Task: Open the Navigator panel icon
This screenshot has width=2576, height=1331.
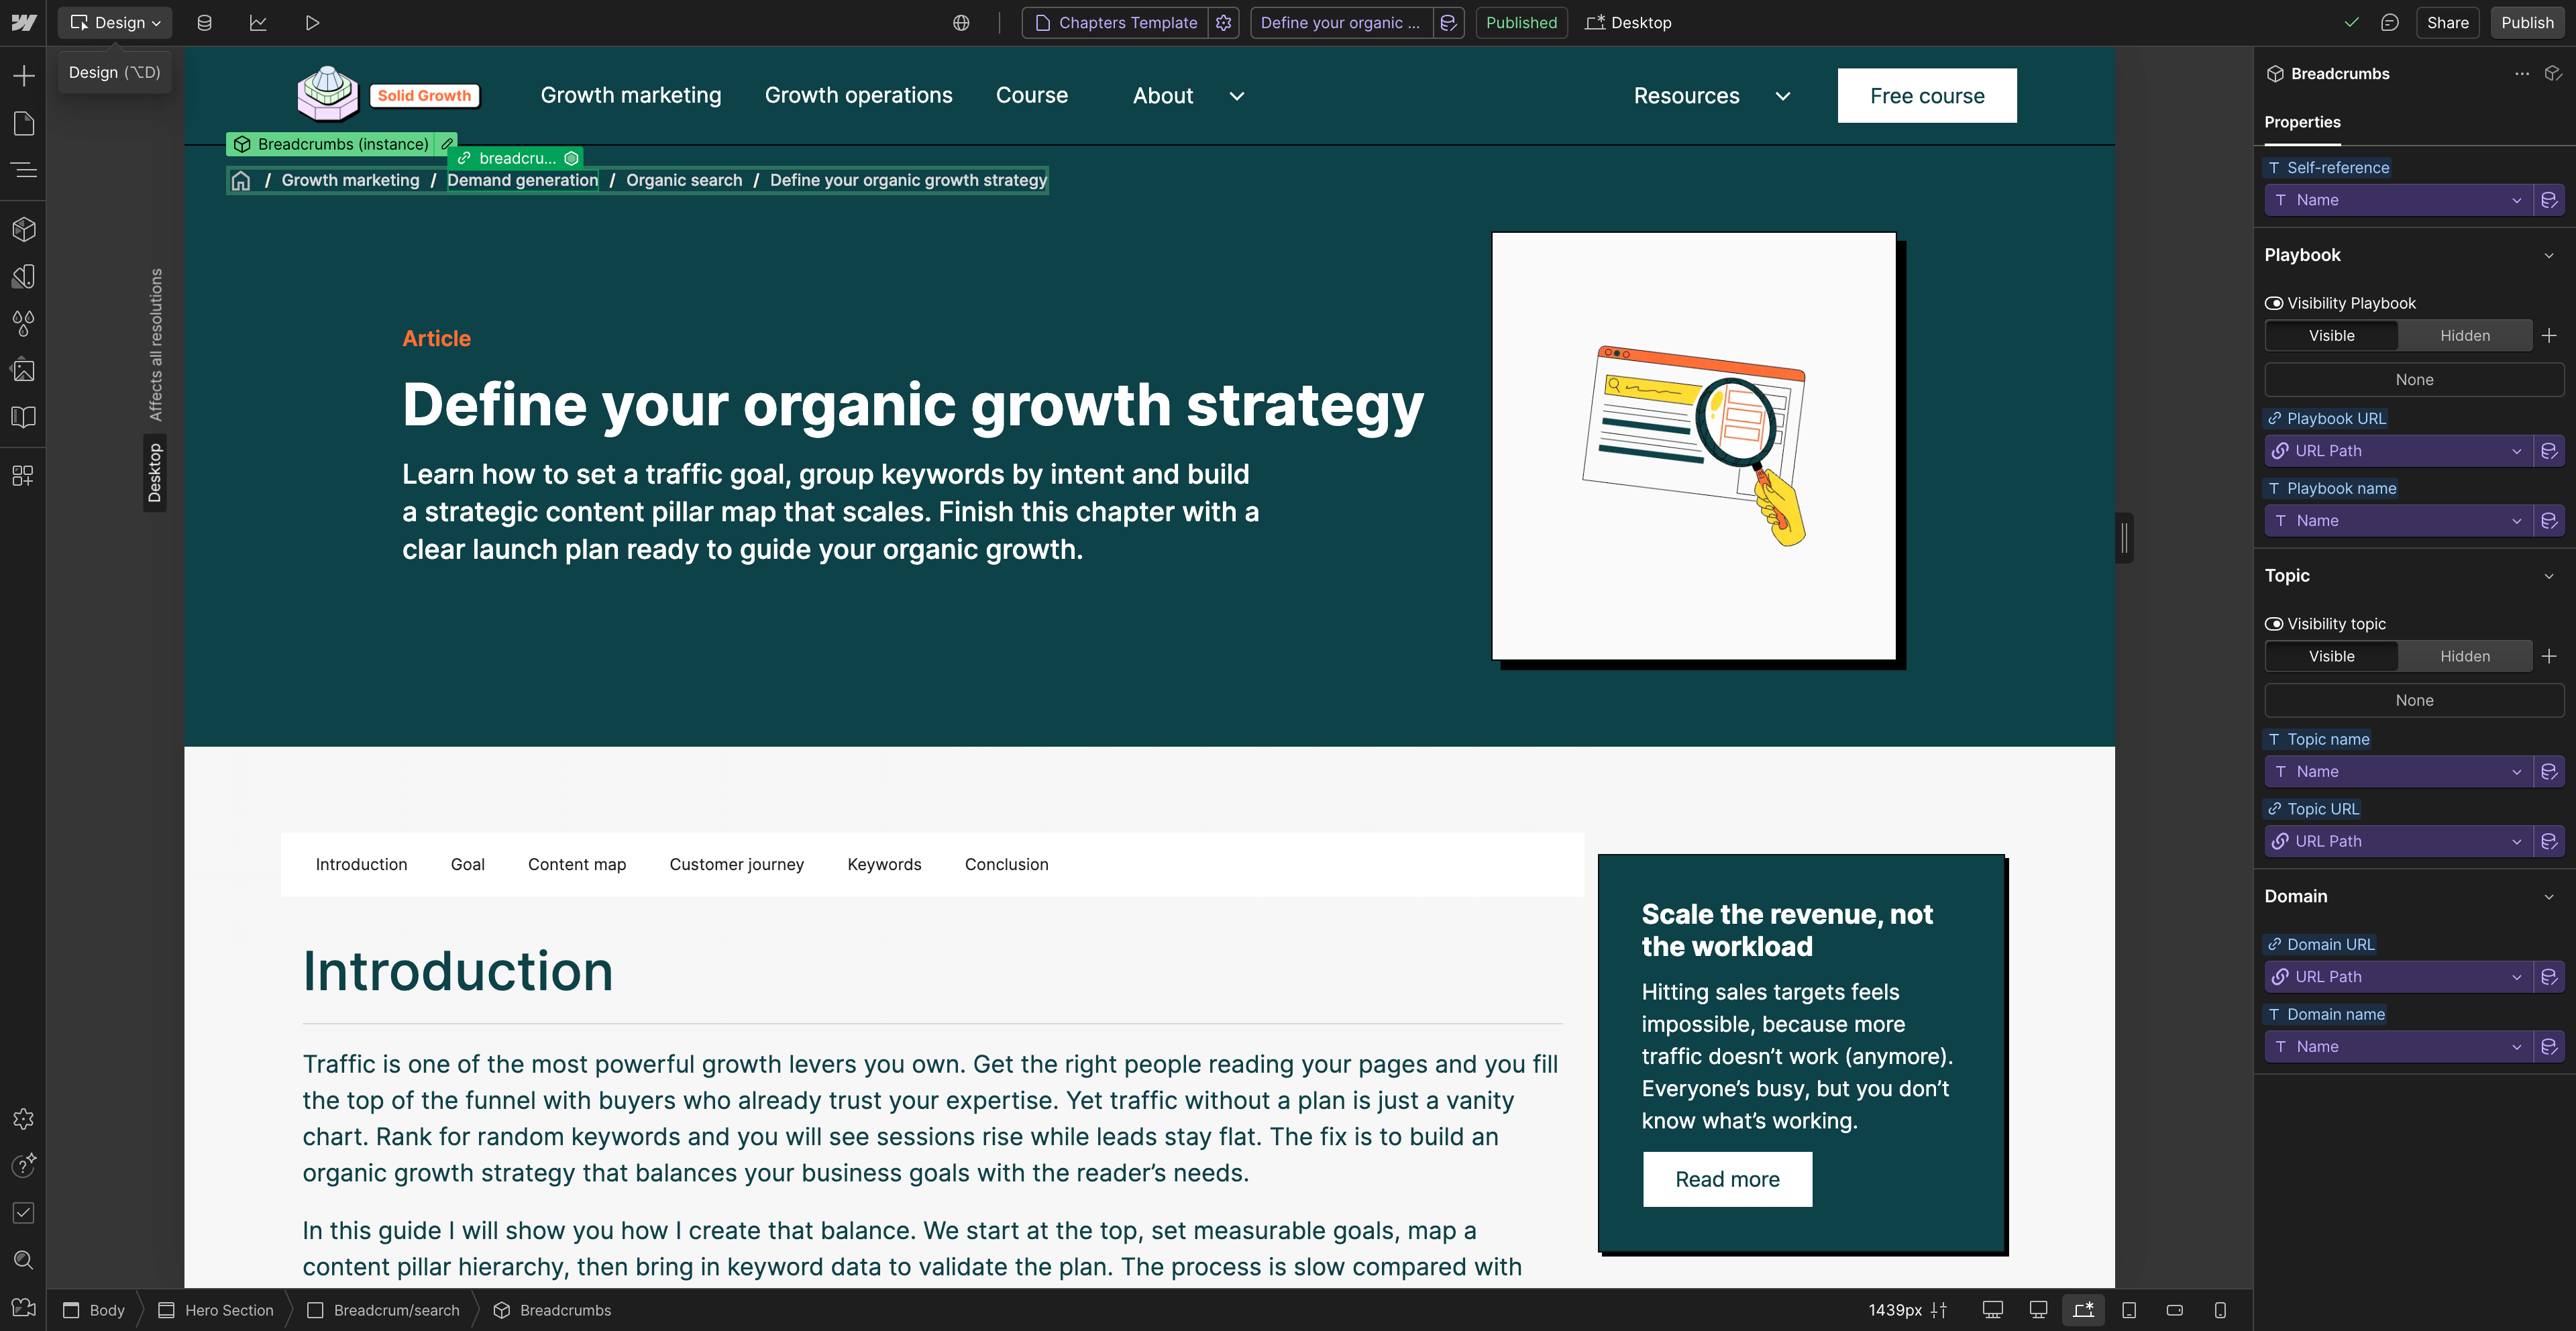Action: (23, 170)
